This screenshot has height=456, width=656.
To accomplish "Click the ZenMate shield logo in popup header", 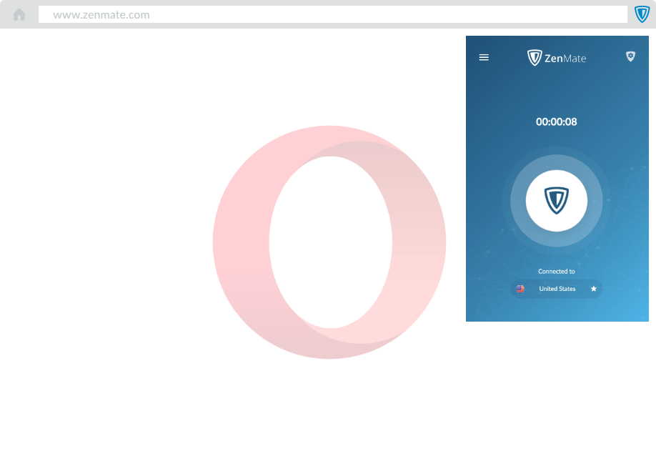I will click(x=535, y=58).
